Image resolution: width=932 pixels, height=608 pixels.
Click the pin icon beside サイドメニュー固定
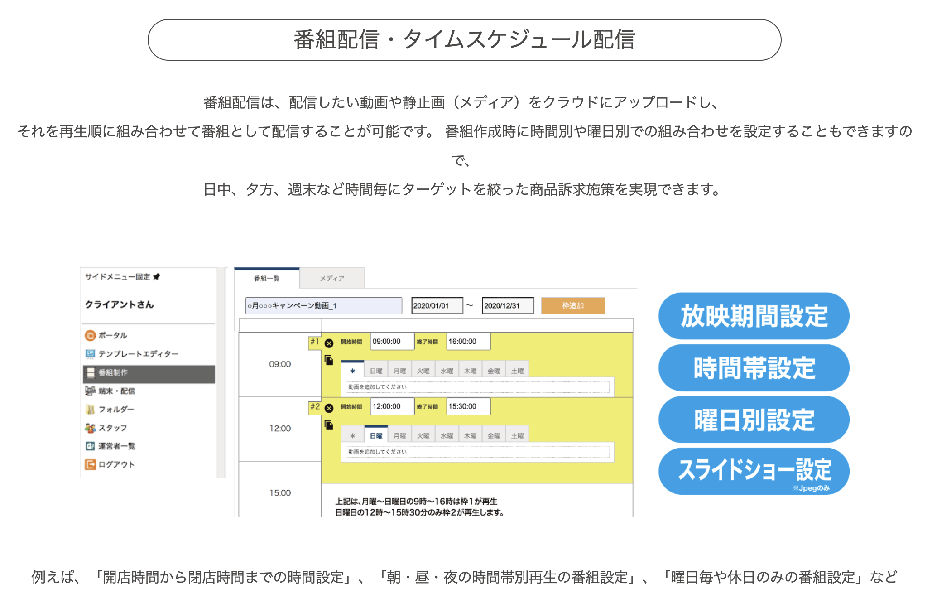point(157,276)
